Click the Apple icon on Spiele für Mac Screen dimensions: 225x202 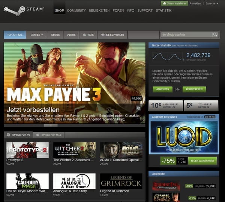(x=37, y=135)
